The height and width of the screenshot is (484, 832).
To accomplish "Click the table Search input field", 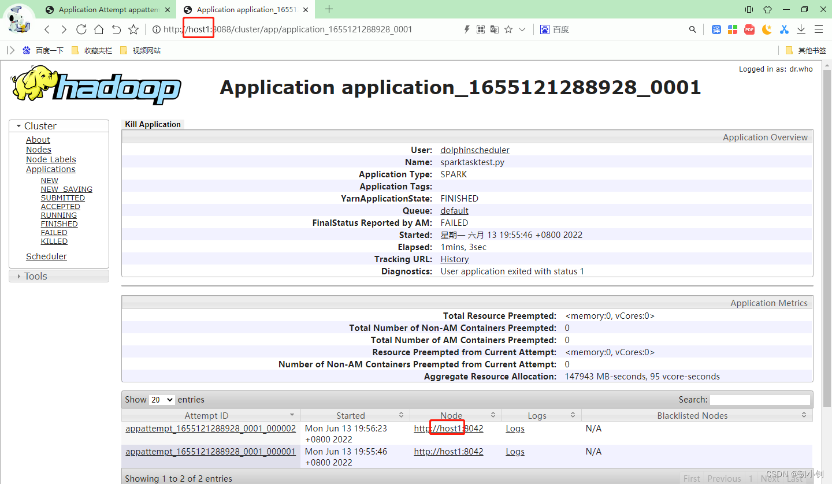I will click(760, 399).
